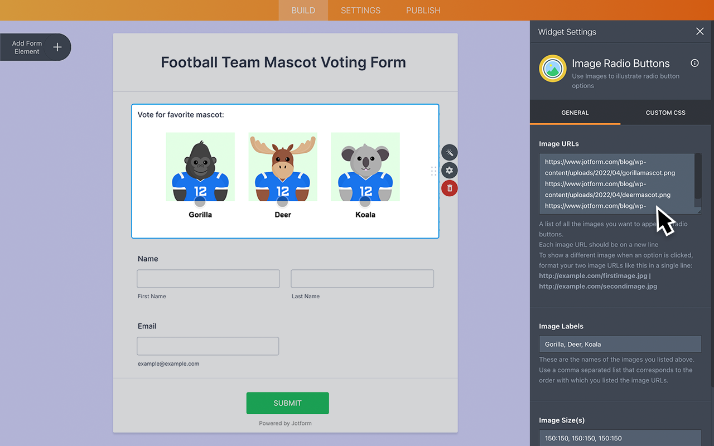Click inside the Email input field
This screenshot has height=446, width=714.
point(208,346)
